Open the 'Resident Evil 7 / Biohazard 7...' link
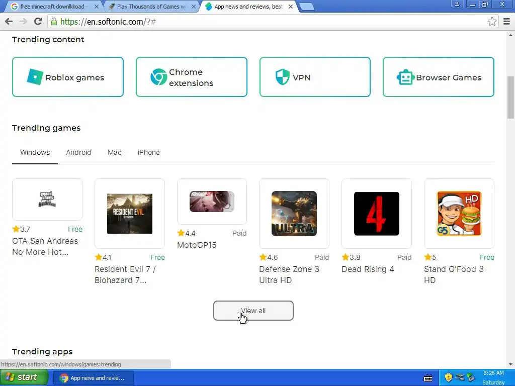 [x=125, y=275]
